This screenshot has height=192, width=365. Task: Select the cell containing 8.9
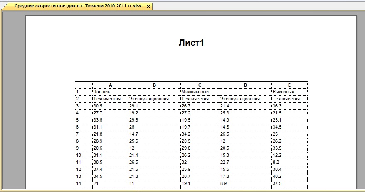[x=245, y=183]
